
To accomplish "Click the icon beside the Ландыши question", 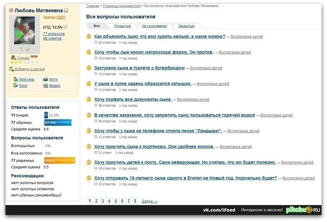I will pyautogui.click(x=89, y=131).
